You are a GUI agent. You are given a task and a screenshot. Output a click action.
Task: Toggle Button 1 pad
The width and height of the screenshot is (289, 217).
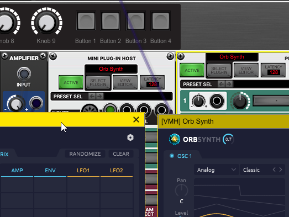(86, 20)
